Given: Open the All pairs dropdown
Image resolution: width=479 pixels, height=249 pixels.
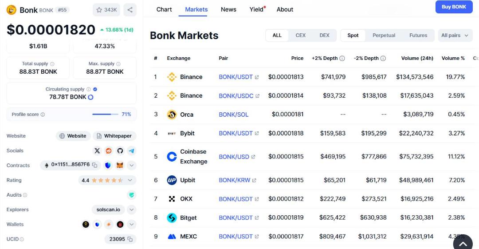Looking at the screenshot, I should (455, 35).
